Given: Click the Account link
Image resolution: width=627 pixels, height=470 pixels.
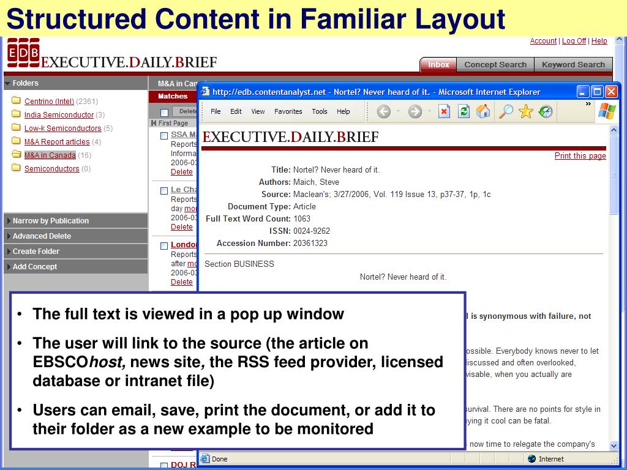Looking at the screenshot, I should point(543,41).
